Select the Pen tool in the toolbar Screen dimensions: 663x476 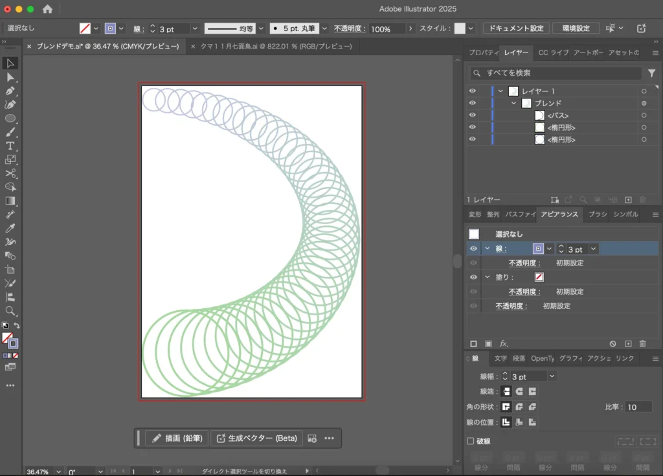point(10,91)
